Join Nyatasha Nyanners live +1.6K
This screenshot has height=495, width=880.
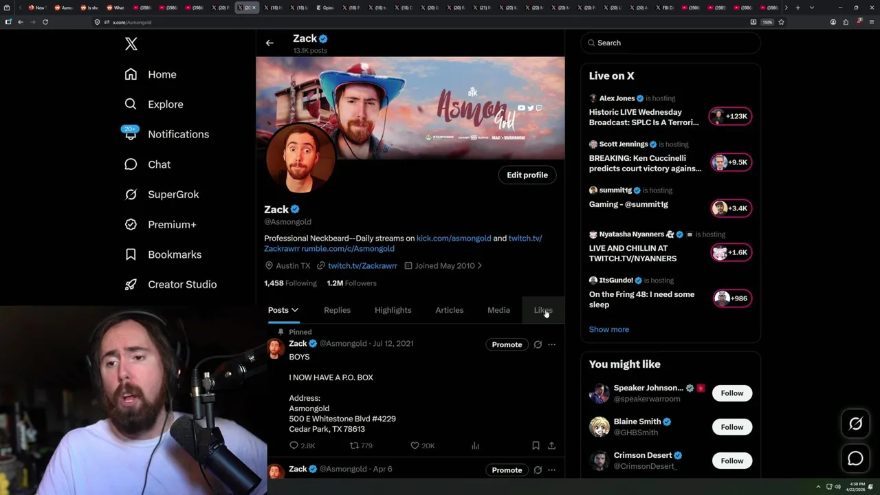click(731, 252)
